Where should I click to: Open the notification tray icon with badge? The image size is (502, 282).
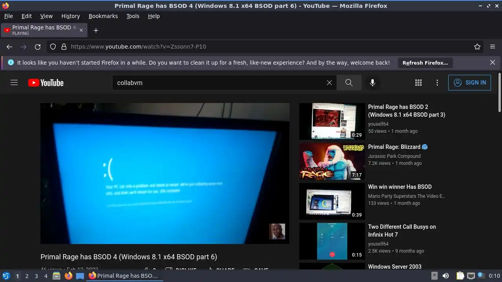tap(482, 276)
